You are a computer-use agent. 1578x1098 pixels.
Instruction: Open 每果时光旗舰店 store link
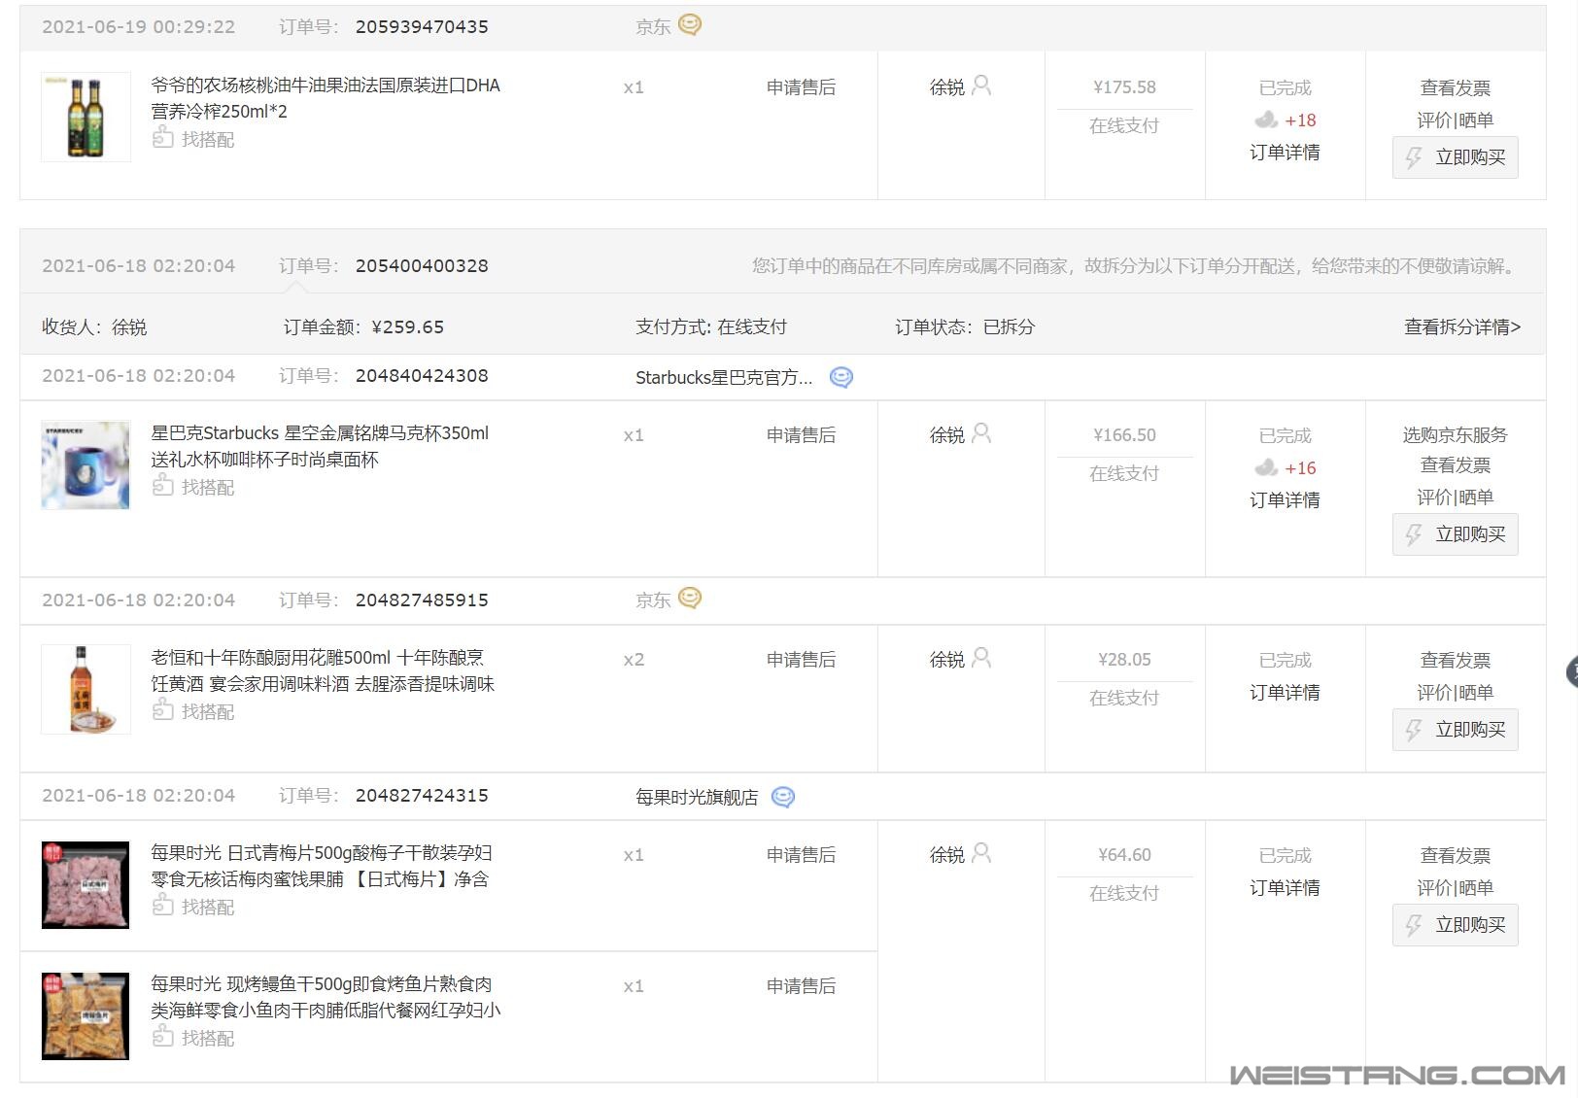point(697,798)
